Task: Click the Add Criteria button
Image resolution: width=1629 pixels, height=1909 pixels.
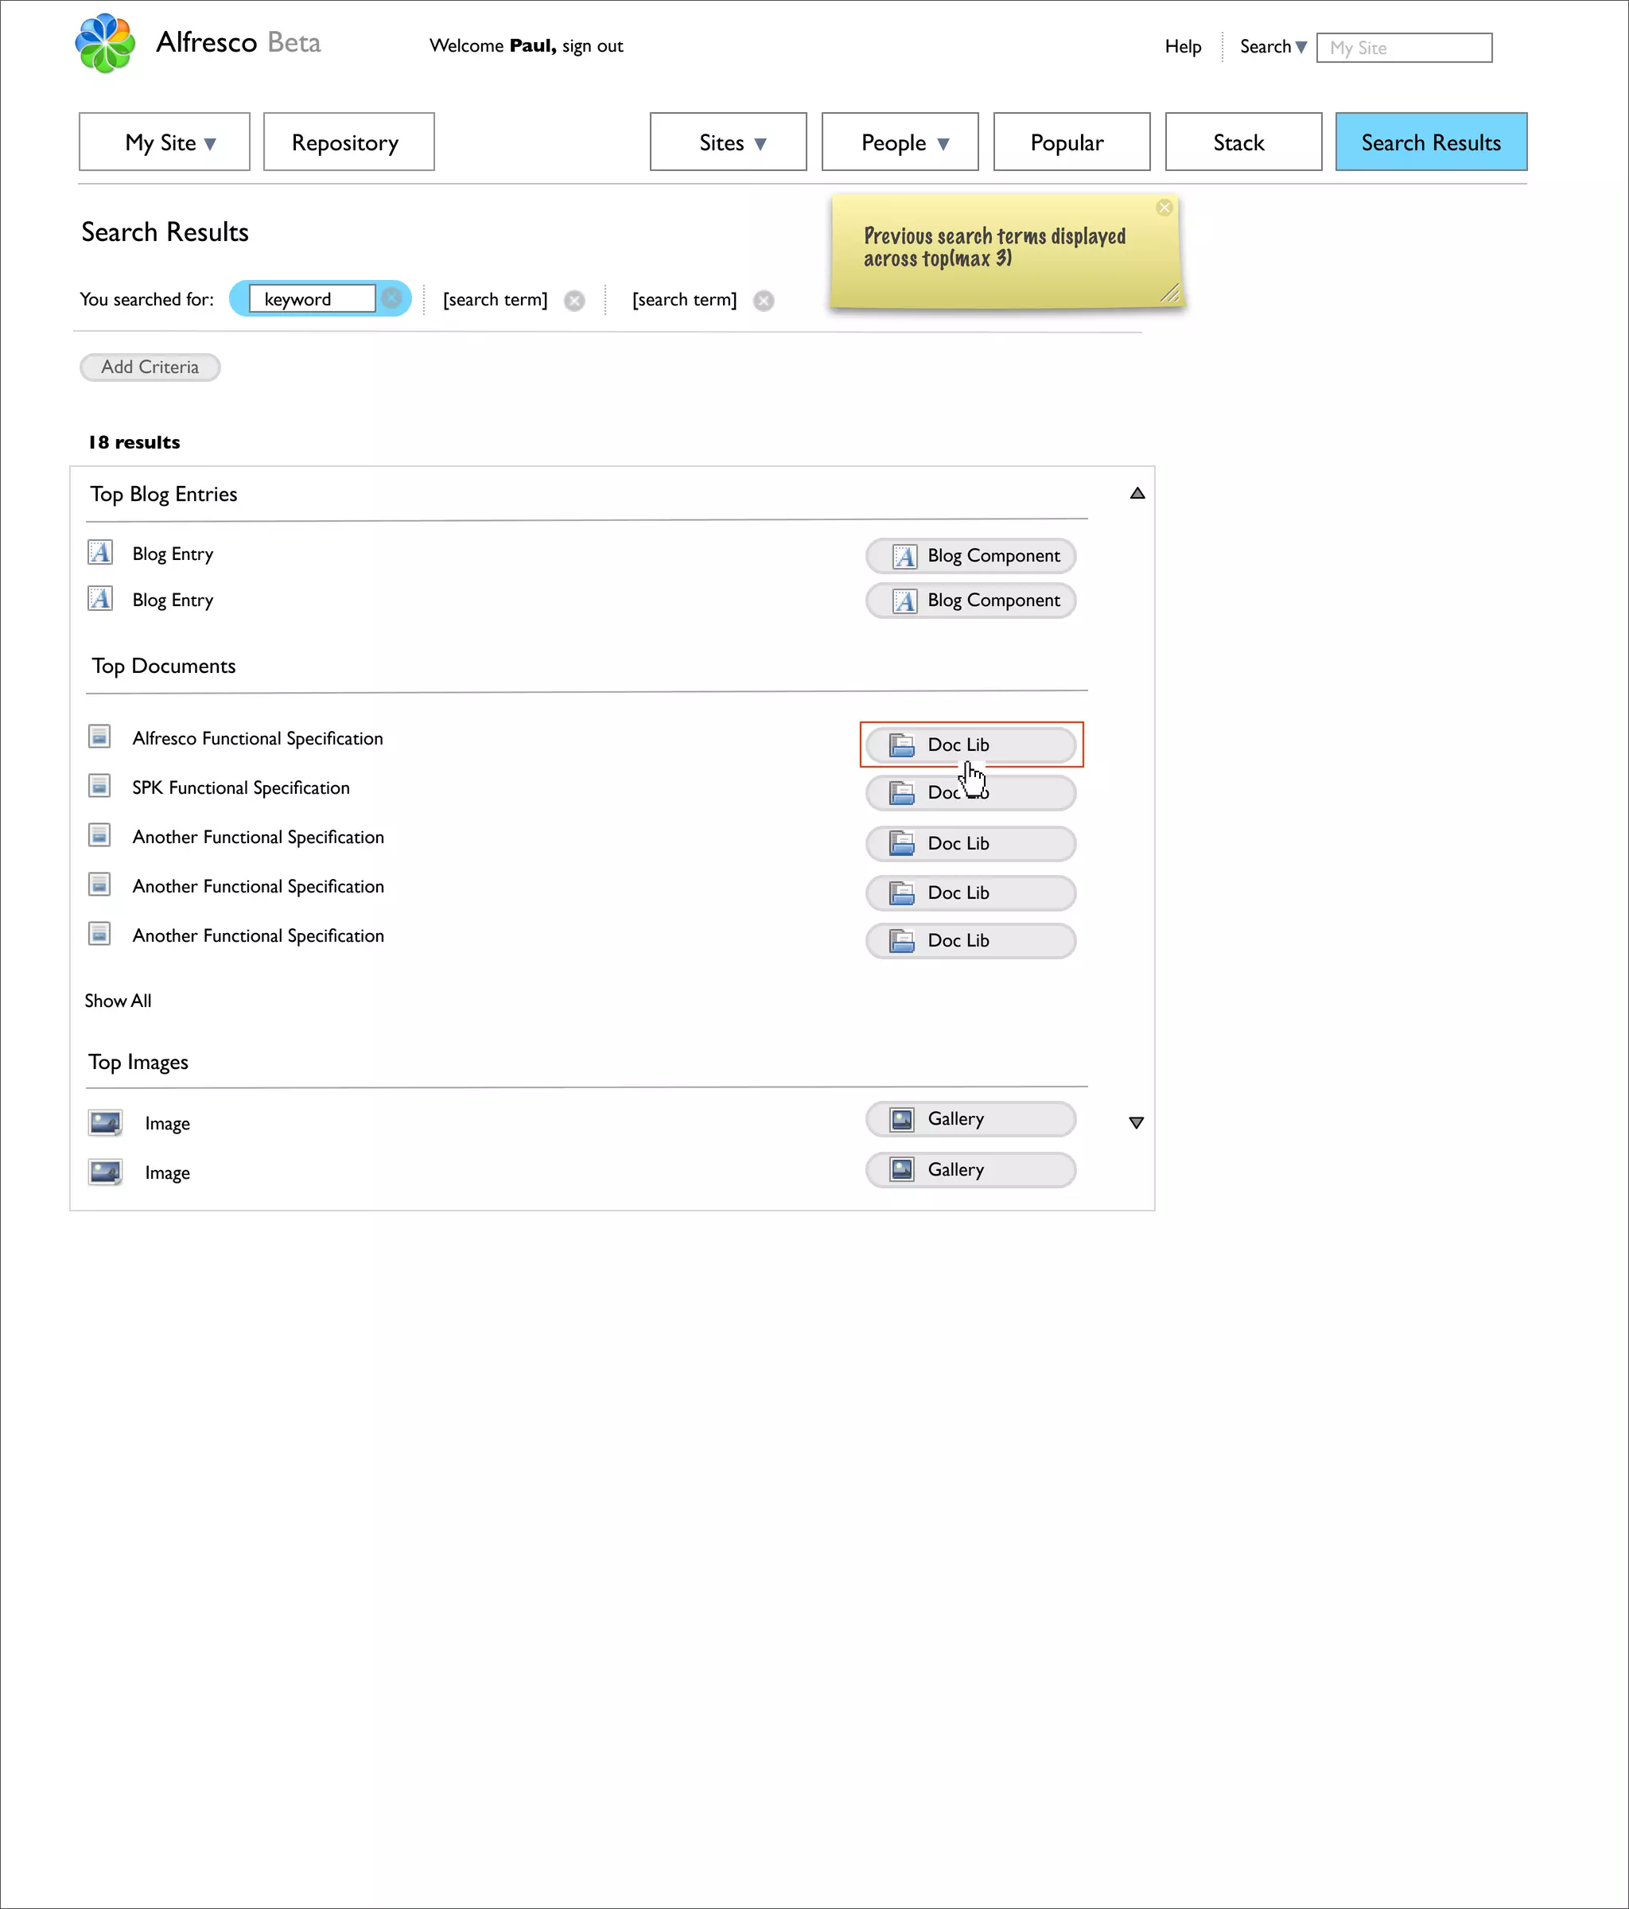Action: (x=150, y=367)
